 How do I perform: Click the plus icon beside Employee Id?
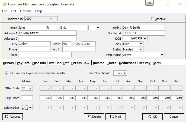(x=55, y=19)
